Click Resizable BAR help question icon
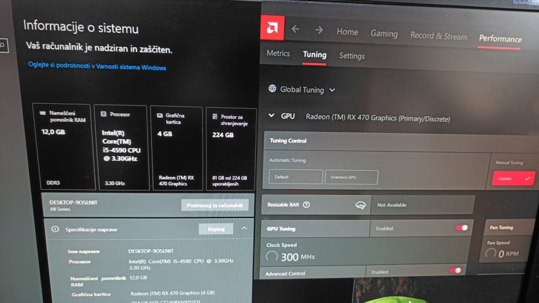The image size is (539, 303). 306,205
